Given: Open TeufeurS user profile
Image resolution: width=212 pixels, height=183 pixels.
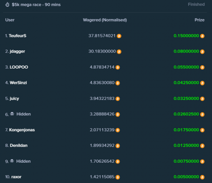Looking at the screenshot, I should (17, 36).
